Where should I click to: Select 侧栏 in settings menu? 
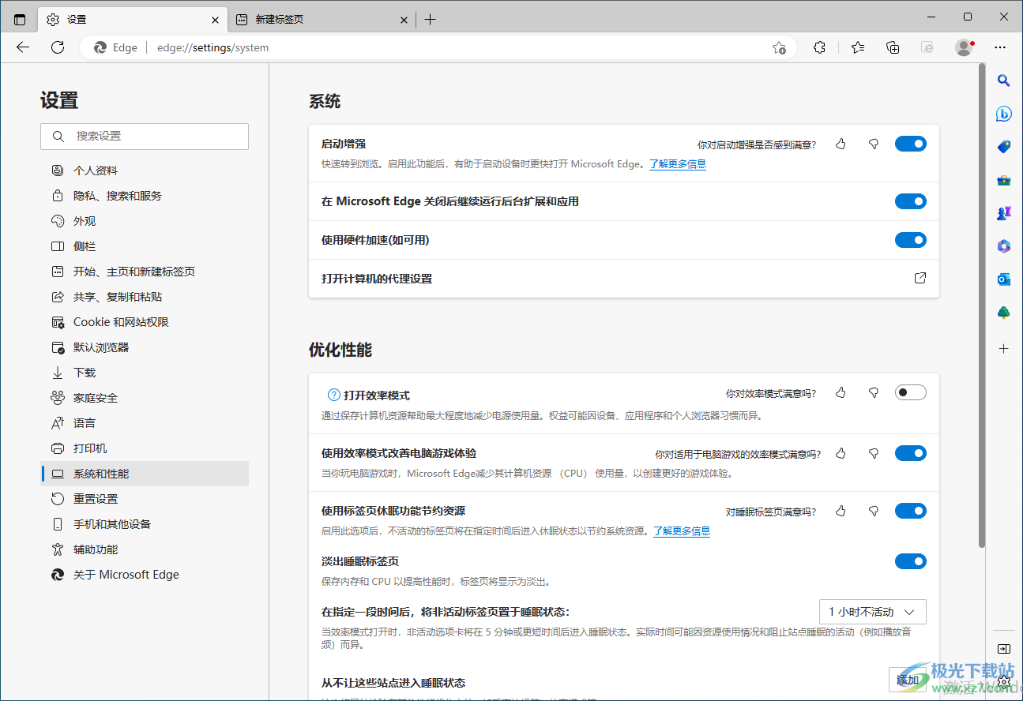click(145, 246)
